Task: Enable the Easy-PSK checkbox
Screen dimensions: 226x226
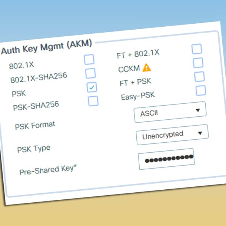Action: (x=201, y=90)
